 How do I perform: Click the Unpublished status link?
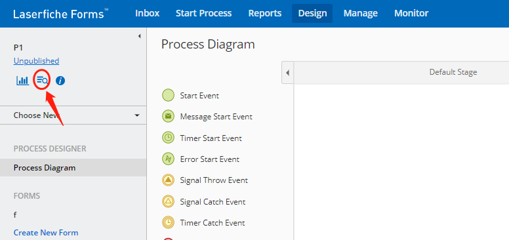36,61
